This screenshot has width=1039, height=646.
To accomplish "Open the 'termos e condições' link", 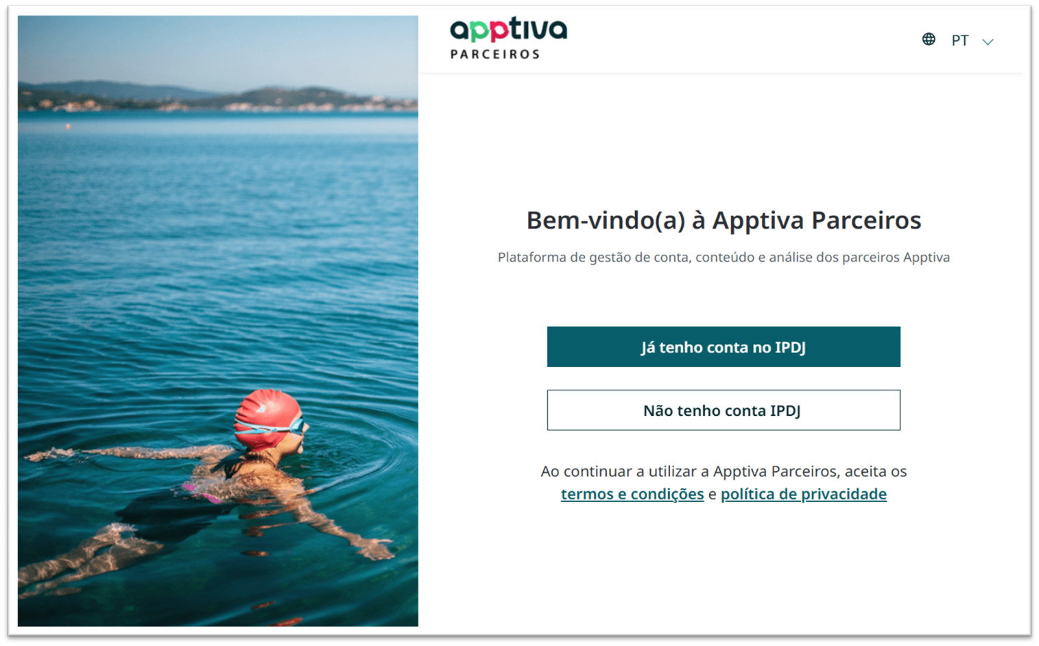I will click(632, 494).
